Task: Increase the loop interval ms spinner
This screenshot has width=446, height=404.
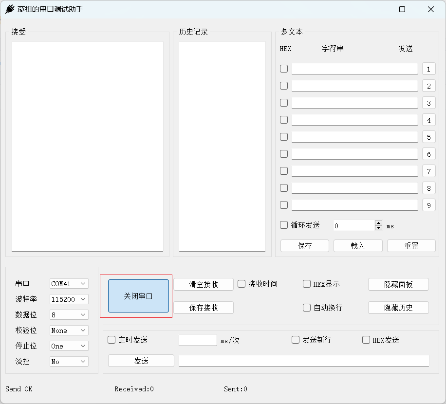Action: point(379,223)
